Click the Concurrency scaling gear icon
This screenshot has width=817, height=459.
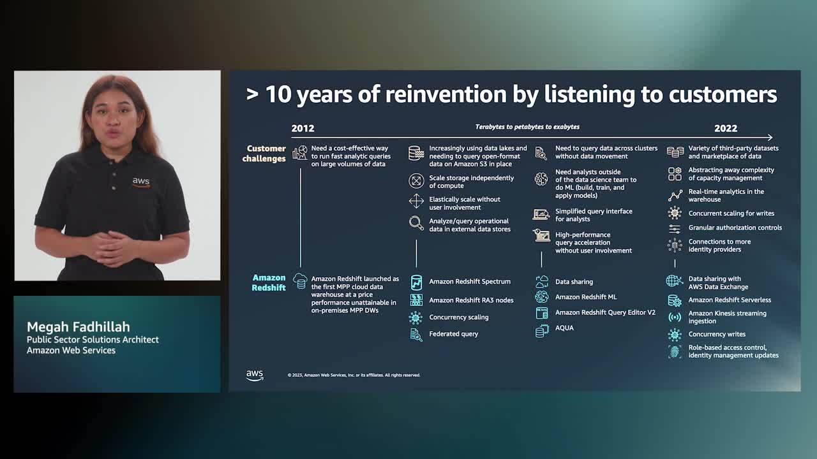pos(416,317)
